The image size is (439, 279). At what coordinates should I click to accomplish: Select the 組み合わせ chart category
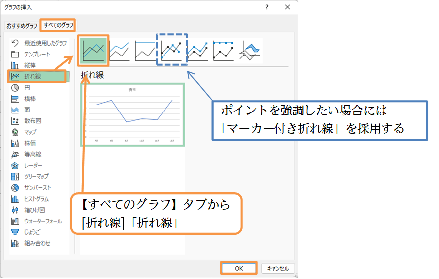pyautogui.click(x=39, y=243)
